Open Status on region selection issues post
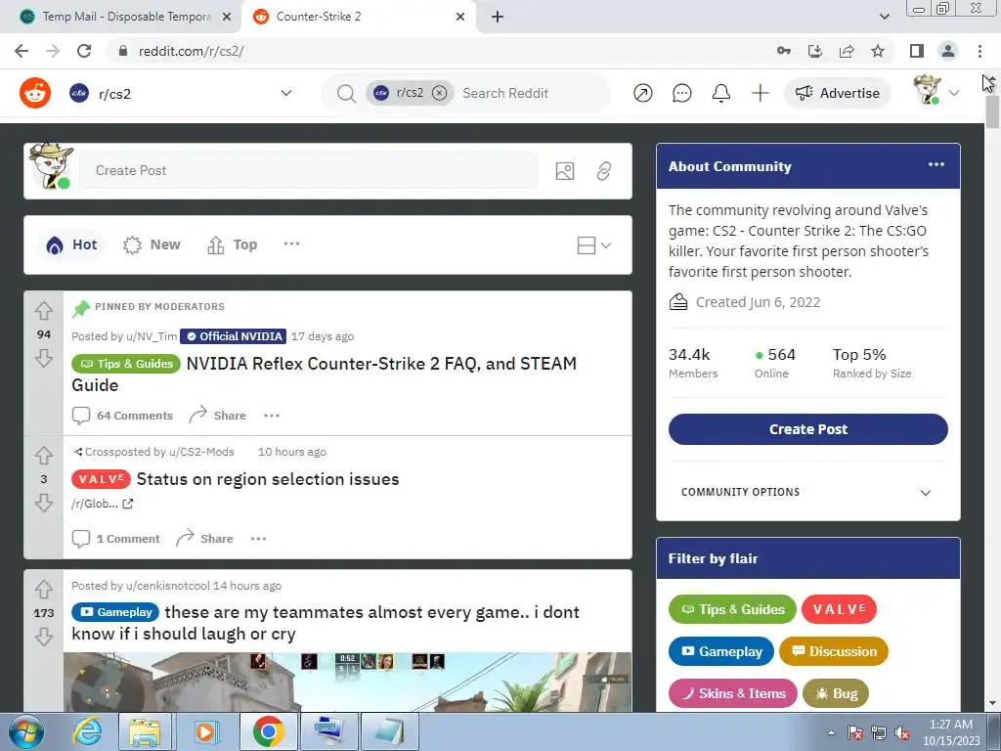Screen dimensions: 1001x751 coord(268,479)
